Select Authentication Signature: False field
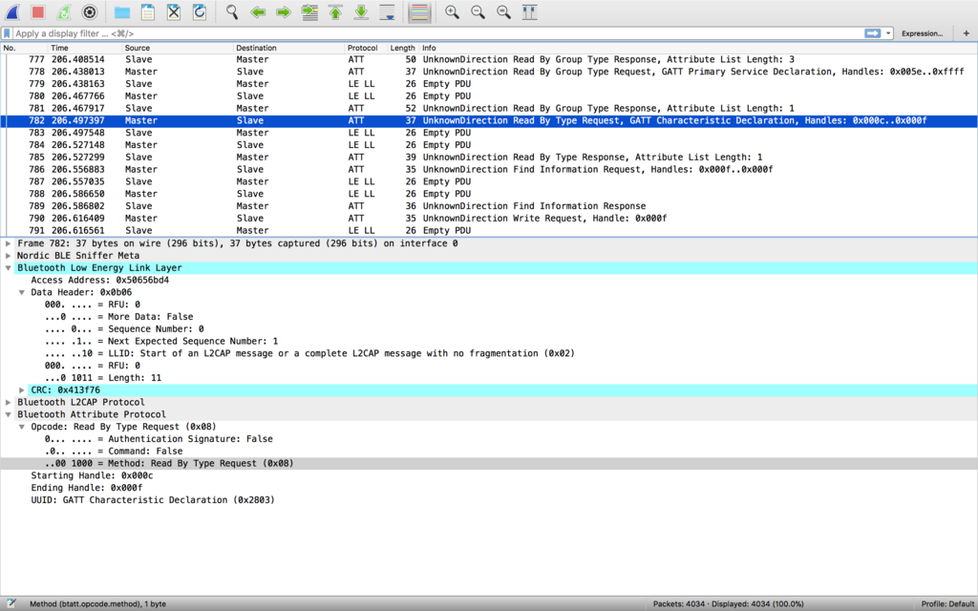The height and width of the screenshot is (611, 978). pos(159,439)
